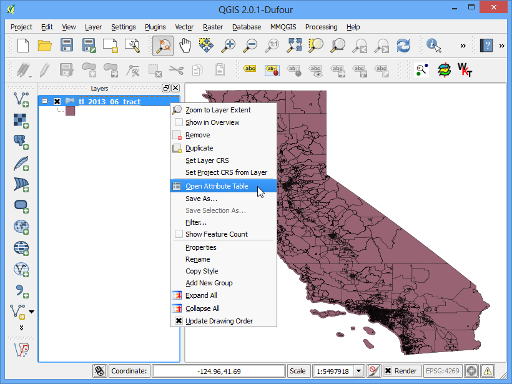Click the Zoom Last icon
This screenshot has height=384, width=512.
point(360,46)
